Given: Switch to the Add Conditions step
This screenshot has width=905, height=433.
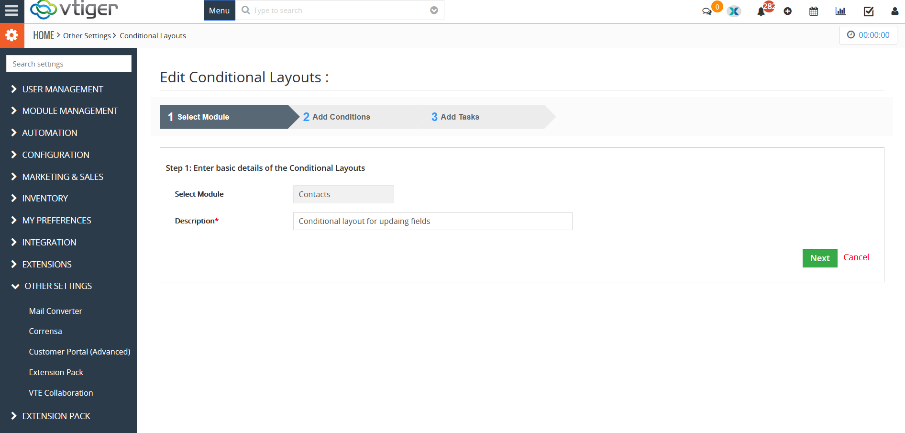Looking at the screenshot, I should pyautogui.click(x=341, y=117).
